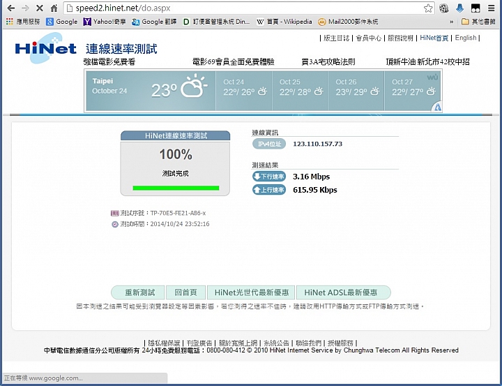This screenshot has width=502, height=386.
Task: Open the Mail2000郵件系統 bookmark
Action: click(x=348, y=22)
